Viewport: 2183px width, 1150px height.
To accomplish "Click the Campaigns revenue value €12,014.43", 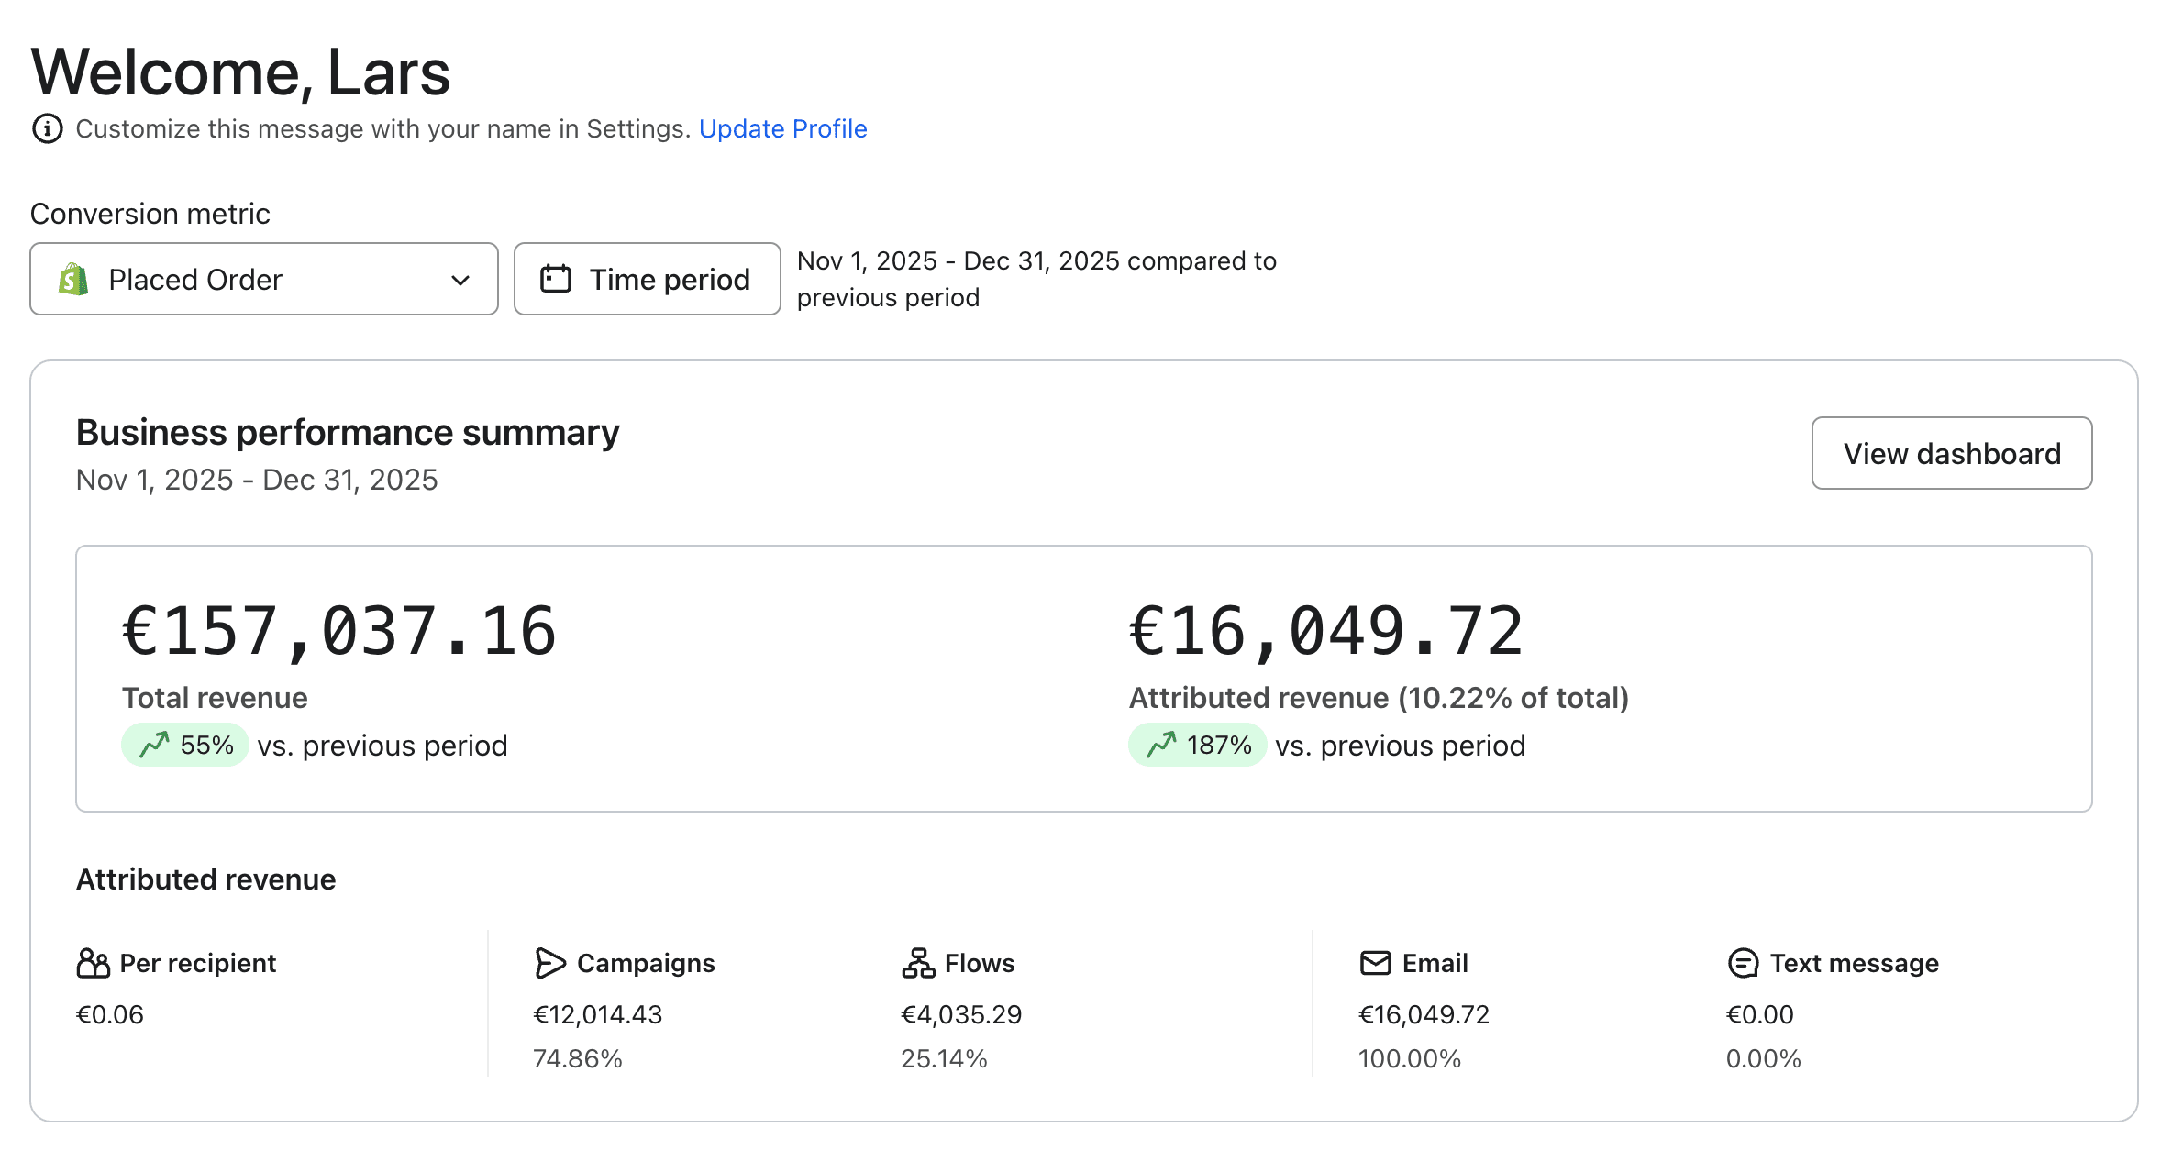I will pos(598,1014).
